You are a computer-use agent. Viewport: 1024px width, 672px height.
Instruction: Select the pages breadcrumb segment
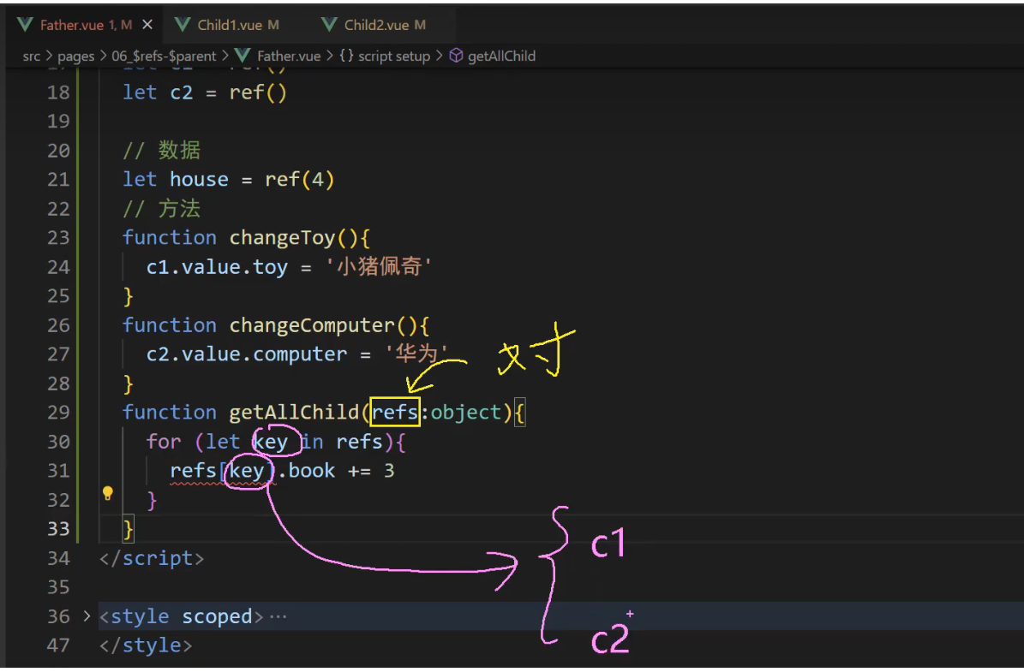coord(75,56)
